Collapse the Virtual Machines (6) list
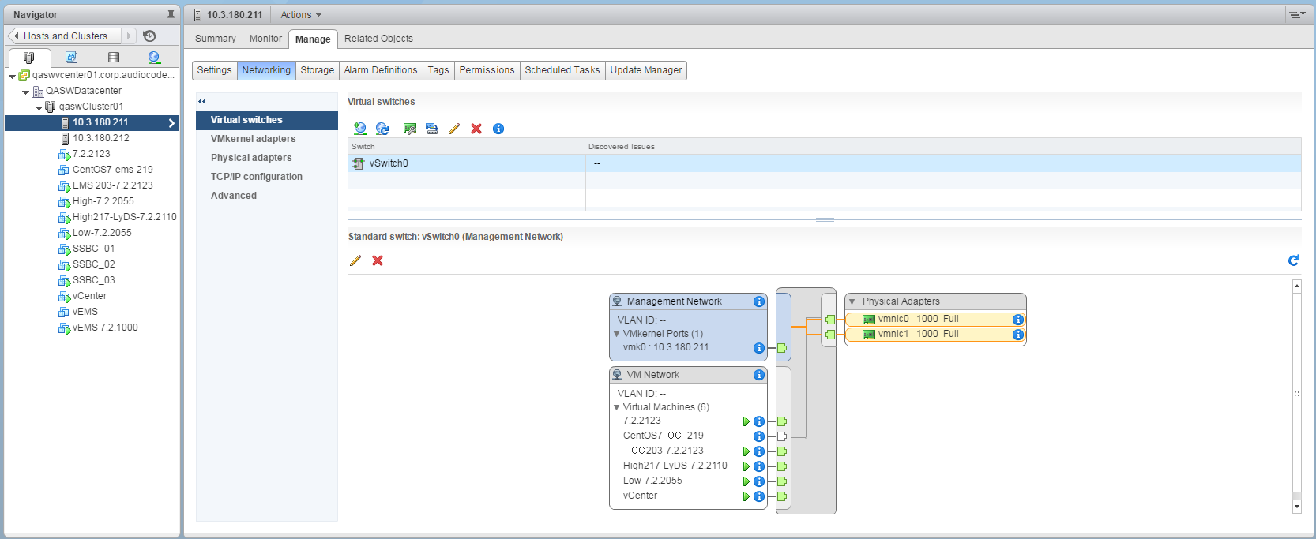1316x539 pixels. [x=617, y=407]
